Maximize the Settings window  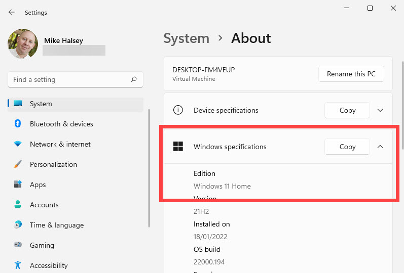pos(370,8)
